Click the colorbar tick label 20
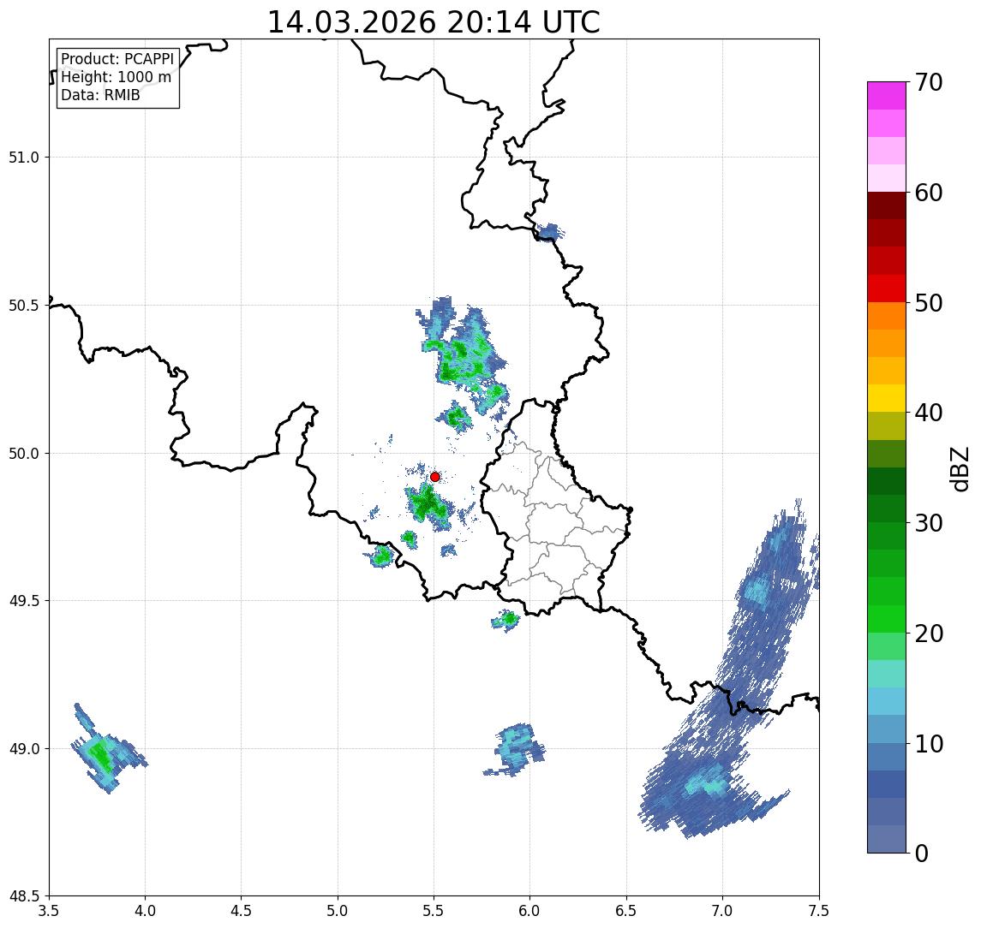Image resolution: width=981 pixels, height=928 pixels. 929,634
